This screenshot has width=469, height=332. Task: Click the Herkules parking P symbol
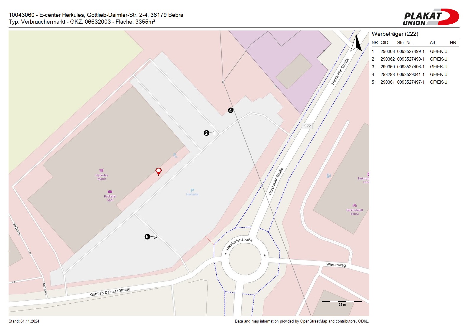click(x=192, y=190)
